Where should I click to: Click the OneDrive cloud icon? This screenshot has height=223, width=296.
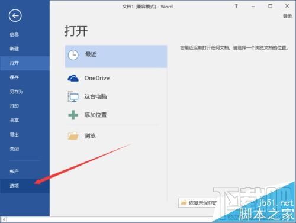pos(73,78)
